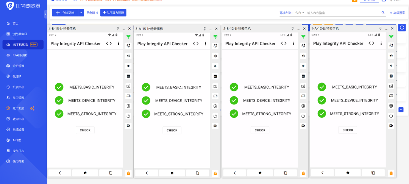Lower volume in 1-A-12 cloud phone window

click(x=391, y=66)
